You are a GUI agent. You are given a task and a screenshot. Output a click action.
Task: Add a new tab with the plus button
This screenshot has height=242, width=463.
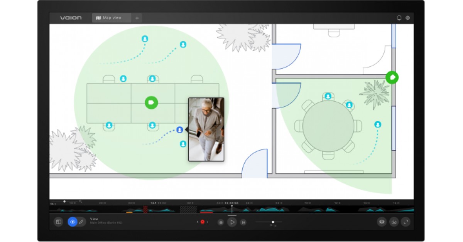(136, 18)
